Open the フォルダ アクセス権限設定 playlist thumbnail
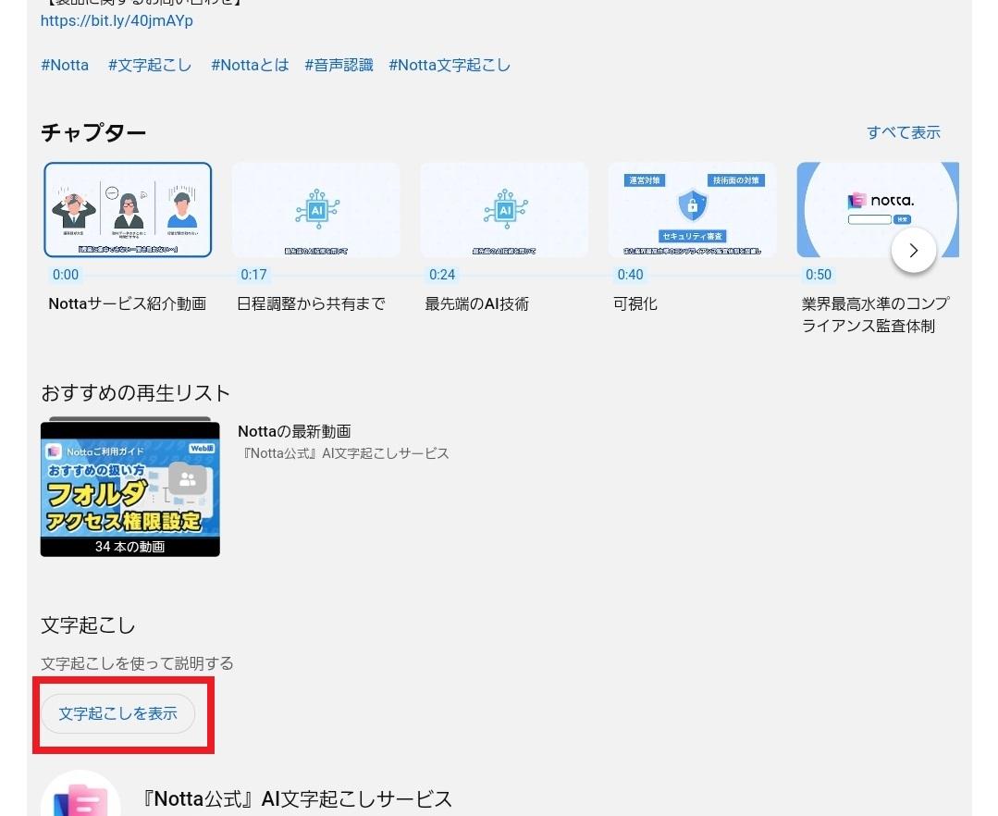Image resolution: width=998 pixels, height=816 pixels. tap(129, 488)
